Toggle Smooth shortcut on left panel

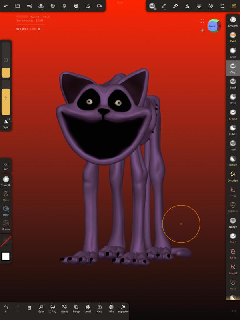(x=6, y=182)
